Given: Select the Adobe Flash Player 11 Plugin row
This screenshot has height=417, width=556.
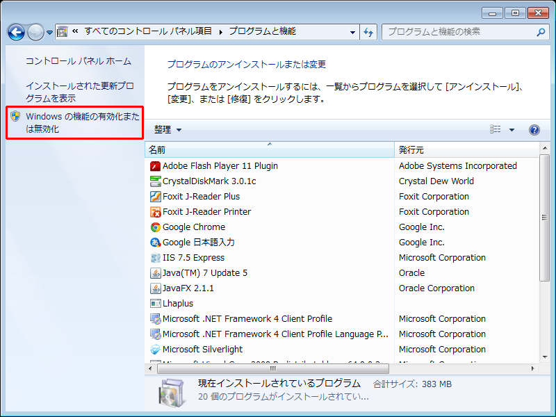Looking at the screenshot, I should (x=342, y=166).
